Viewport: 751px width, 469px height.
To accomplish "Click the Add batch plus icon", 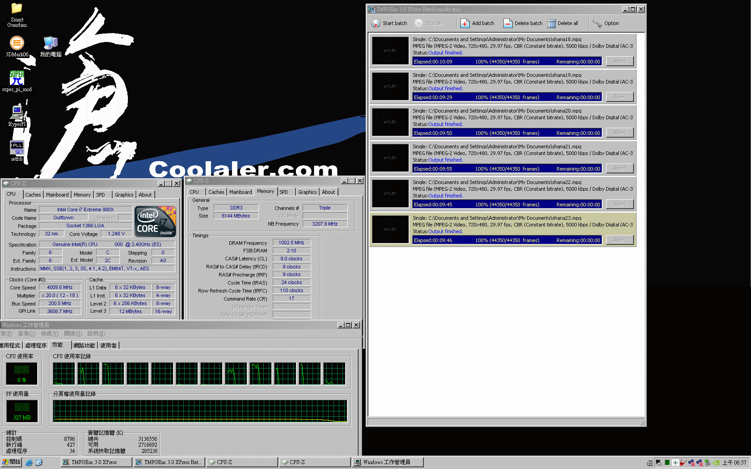I will click(x=465, y=23).
